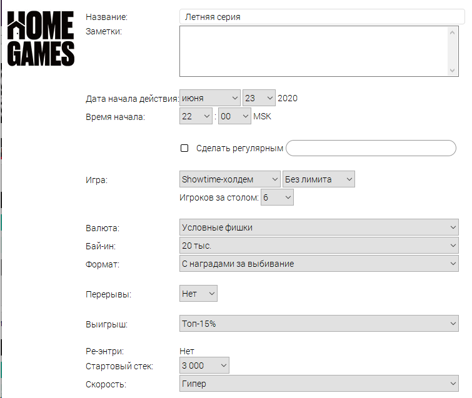Open the start hour dropdown showing 22
The height and width of the screenshot is (398, 472).
tap(196, 116)
